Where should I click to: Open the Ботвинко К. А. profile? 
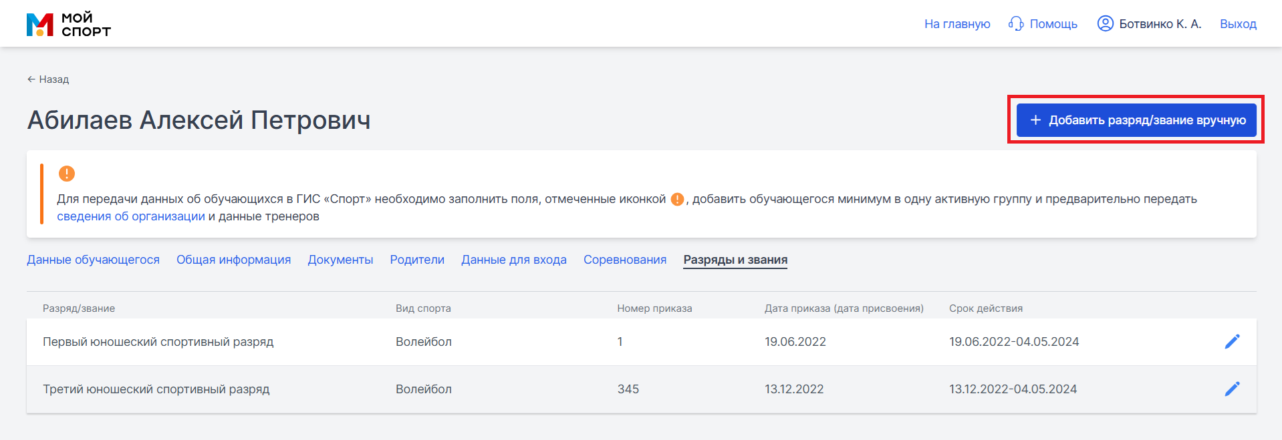point(1160,24)
